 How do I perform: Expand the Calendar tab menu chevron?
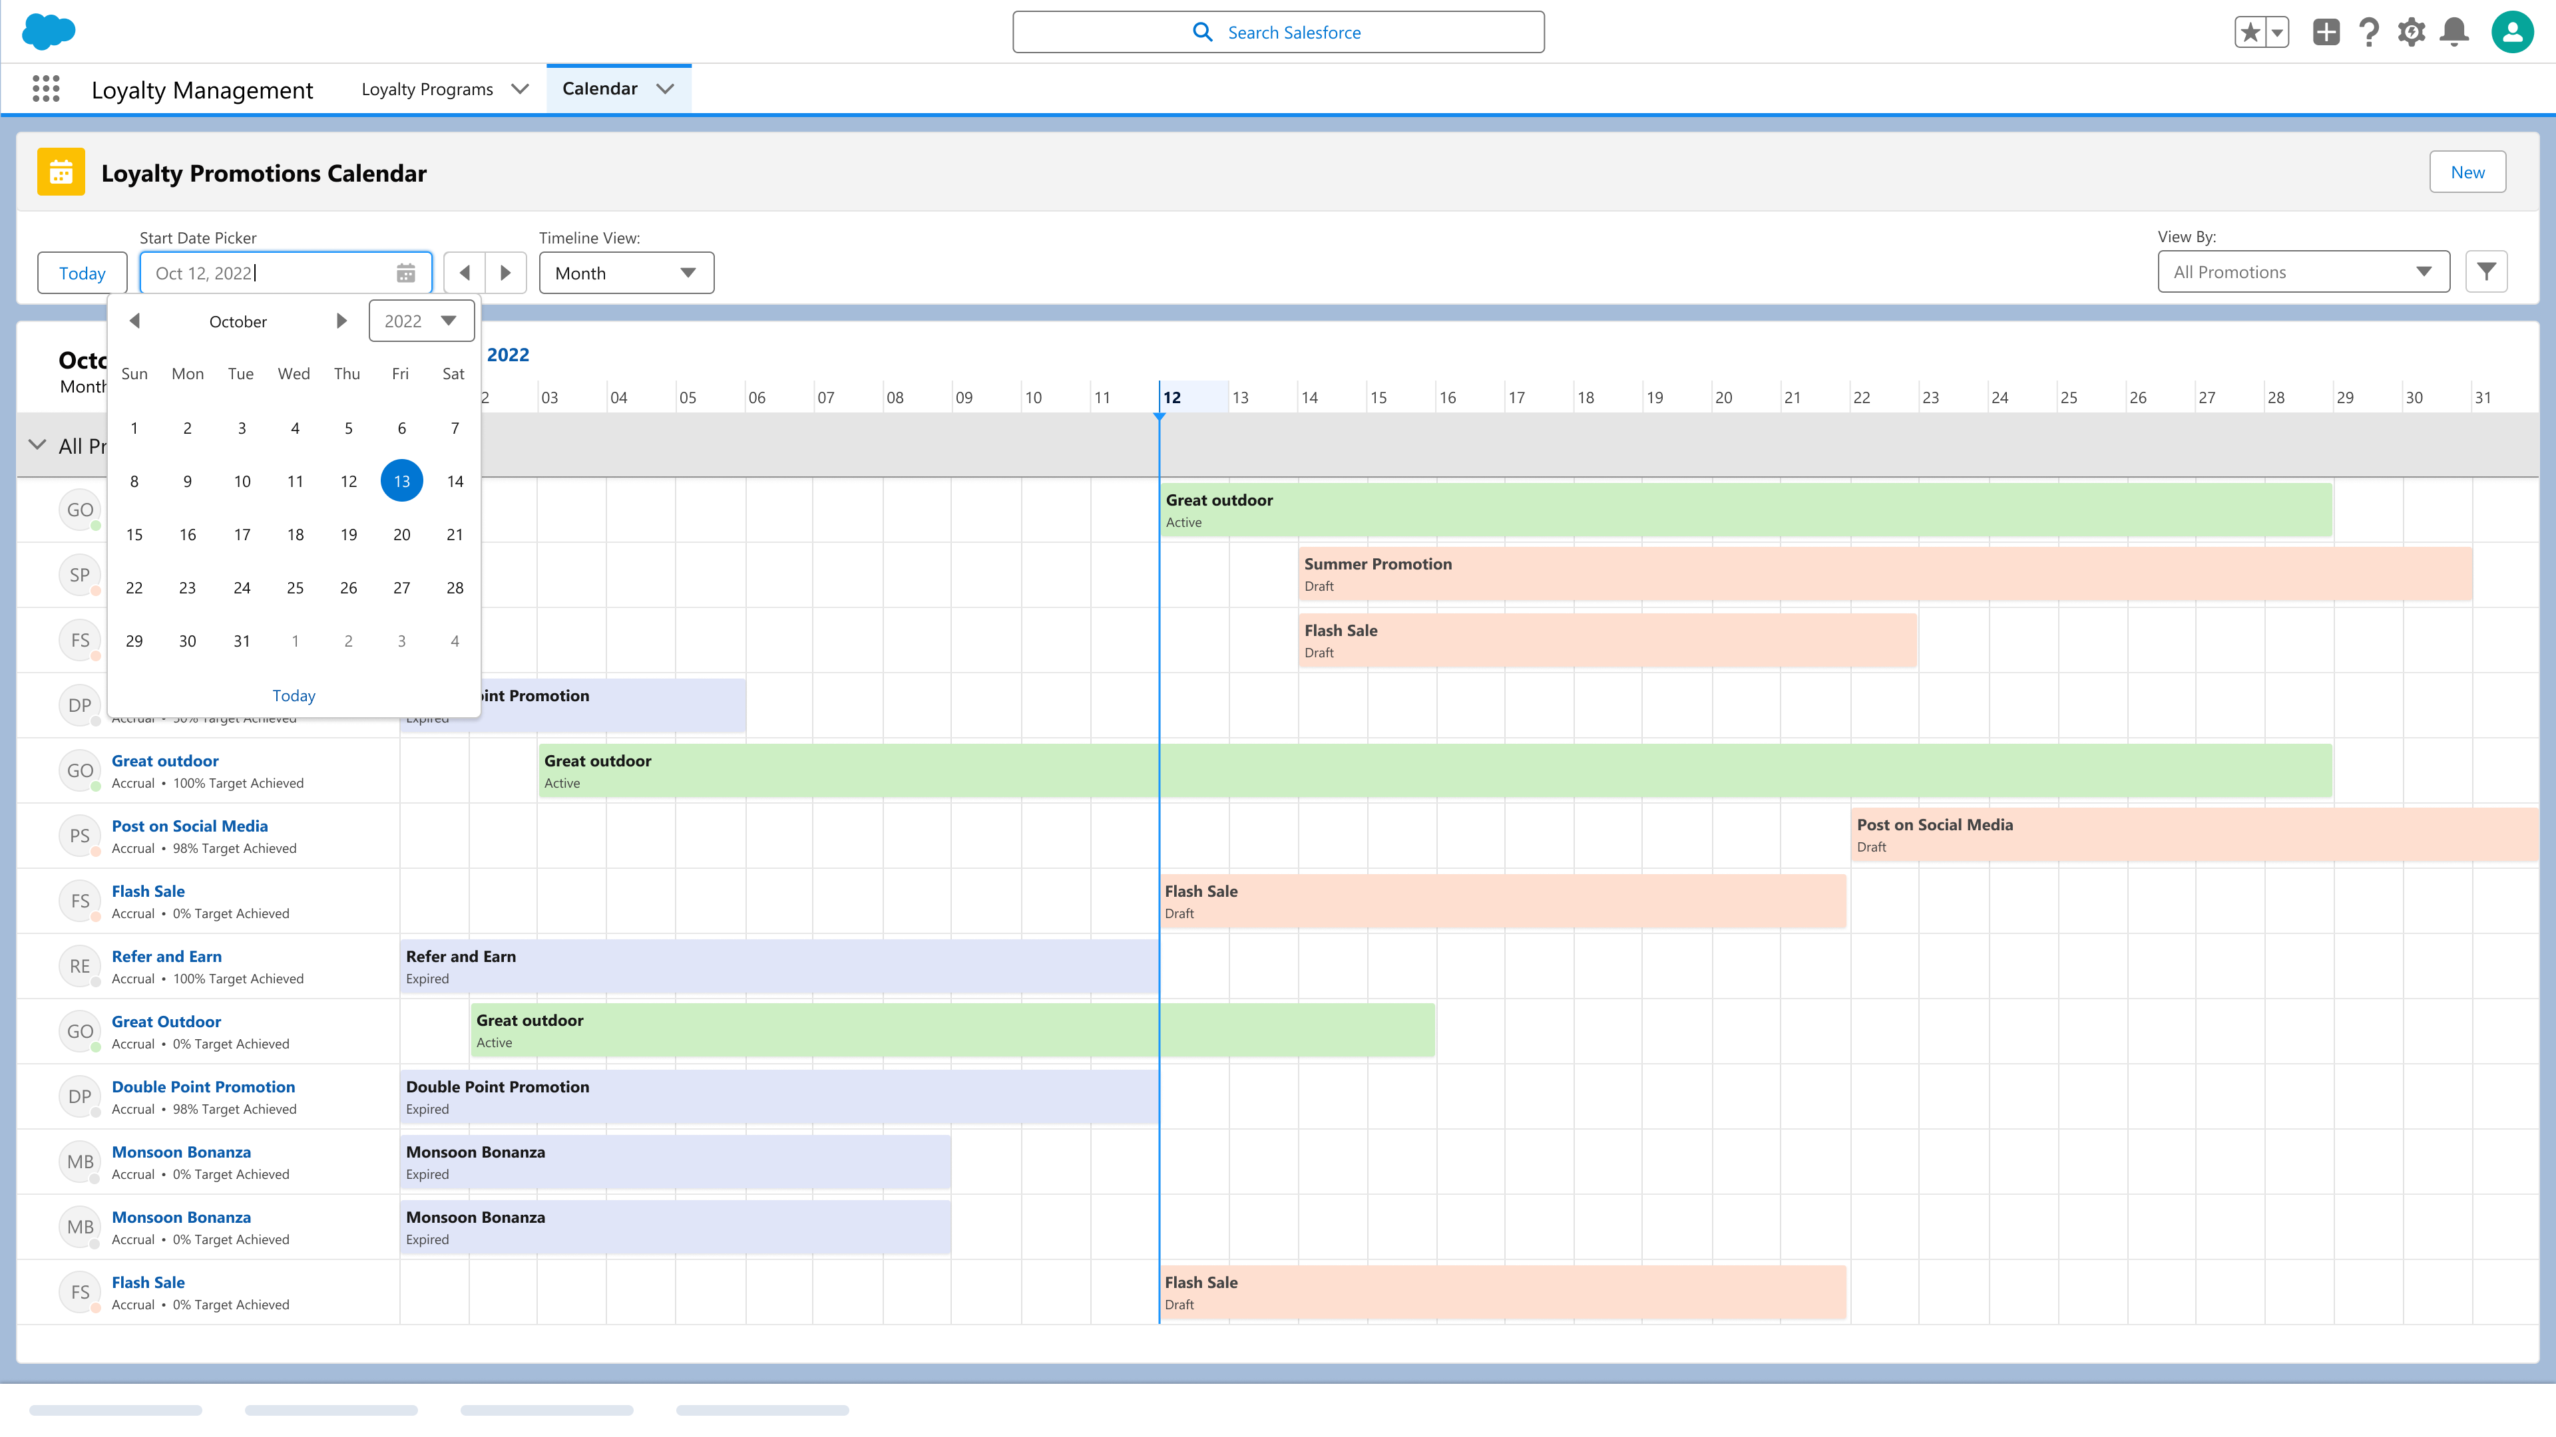pyautogui.click(x=666, y=89)
